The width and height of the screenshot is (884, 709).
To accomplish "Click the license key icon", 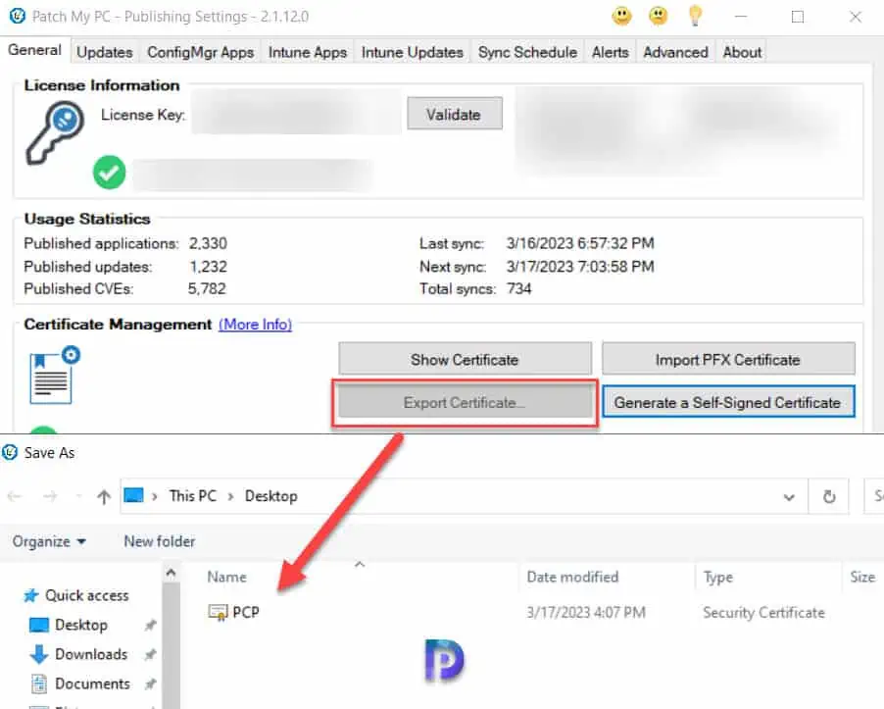I will coord(55,132).
